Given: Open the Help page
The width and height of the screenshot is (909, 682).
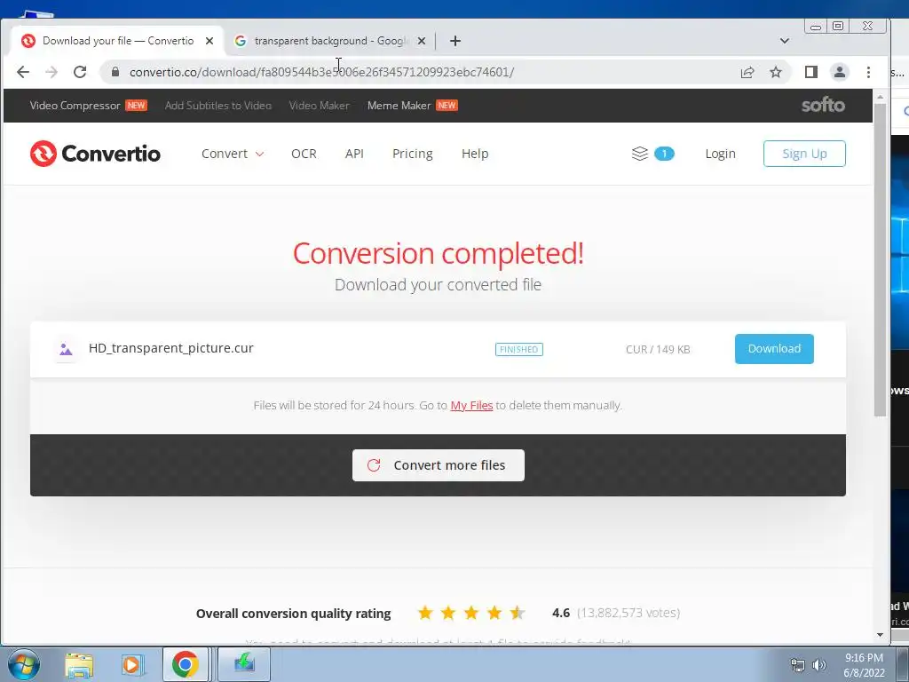Looking at the screenshot, I should [x=475, y=154].
